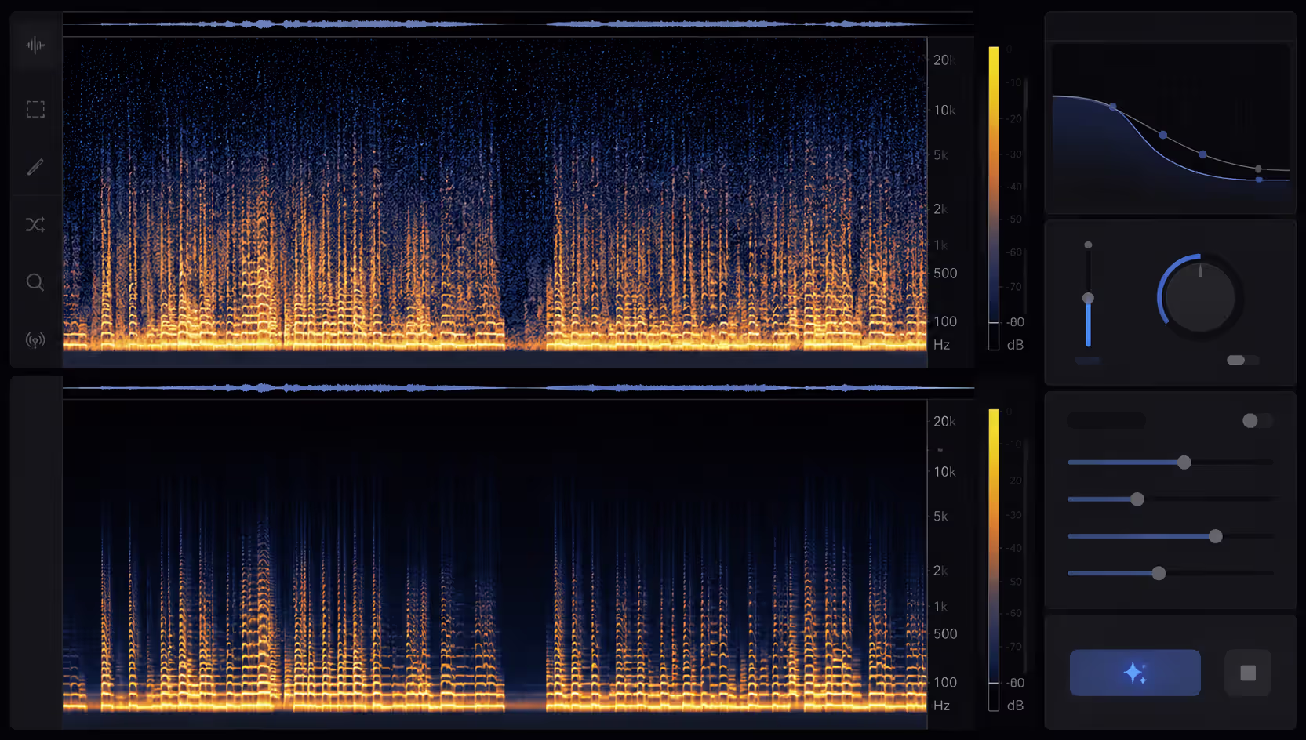Viewport: 1306px width, 740px height.
Task: Click the vertical blue level slider handle
Action: [x=1088, y=298]
